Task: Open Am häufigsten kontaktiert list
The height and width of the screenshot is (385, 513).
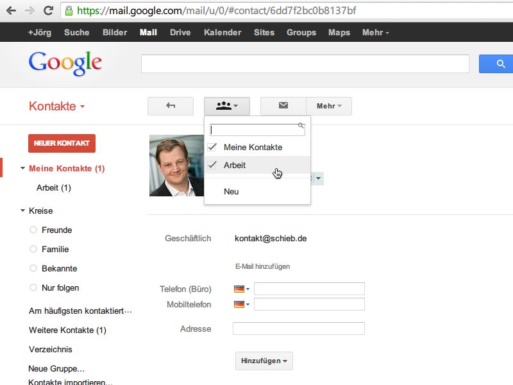Action: coord(80,311)
